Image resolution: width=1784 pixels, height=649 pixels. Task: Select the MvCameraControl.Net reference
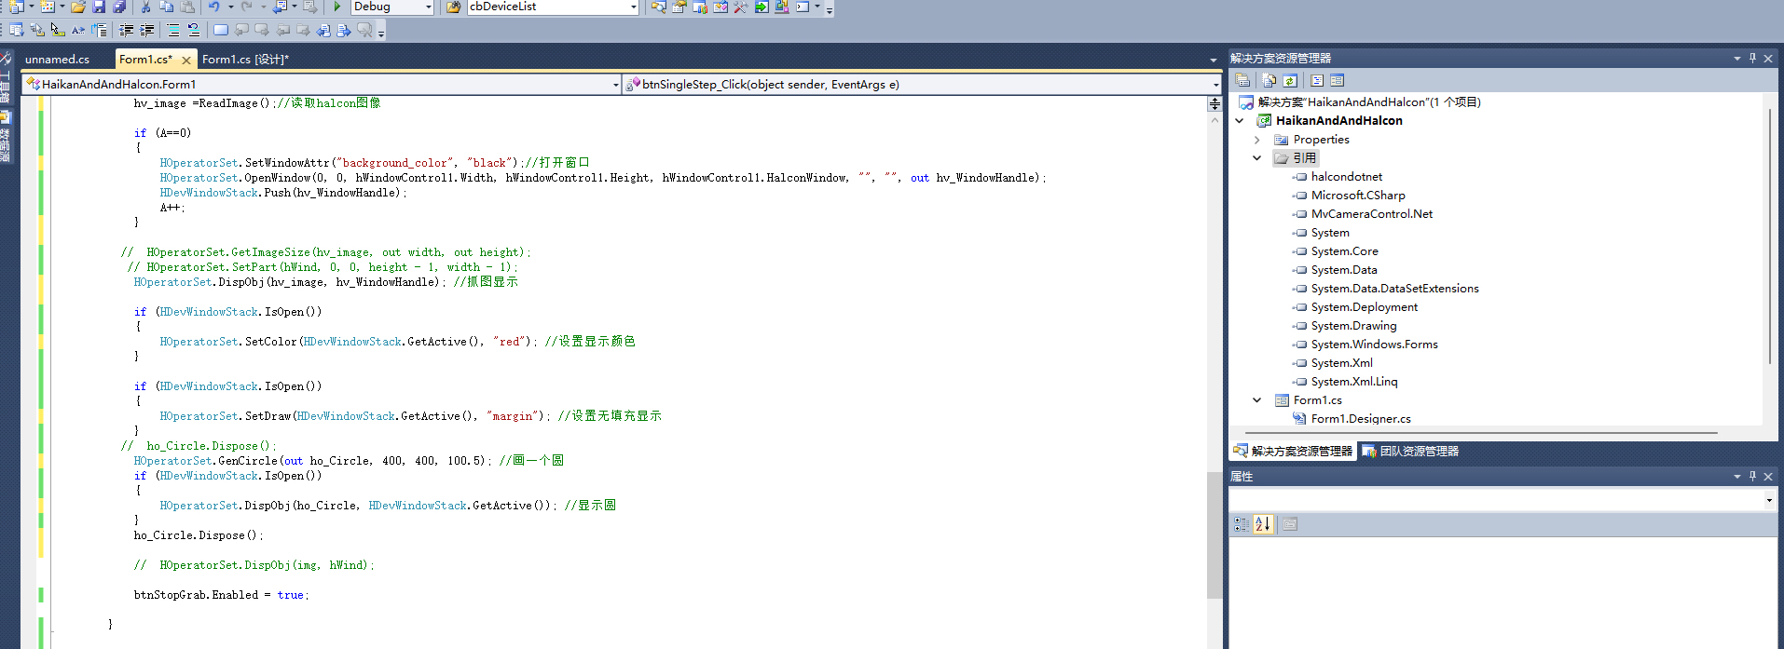(x=1371, y=213)
